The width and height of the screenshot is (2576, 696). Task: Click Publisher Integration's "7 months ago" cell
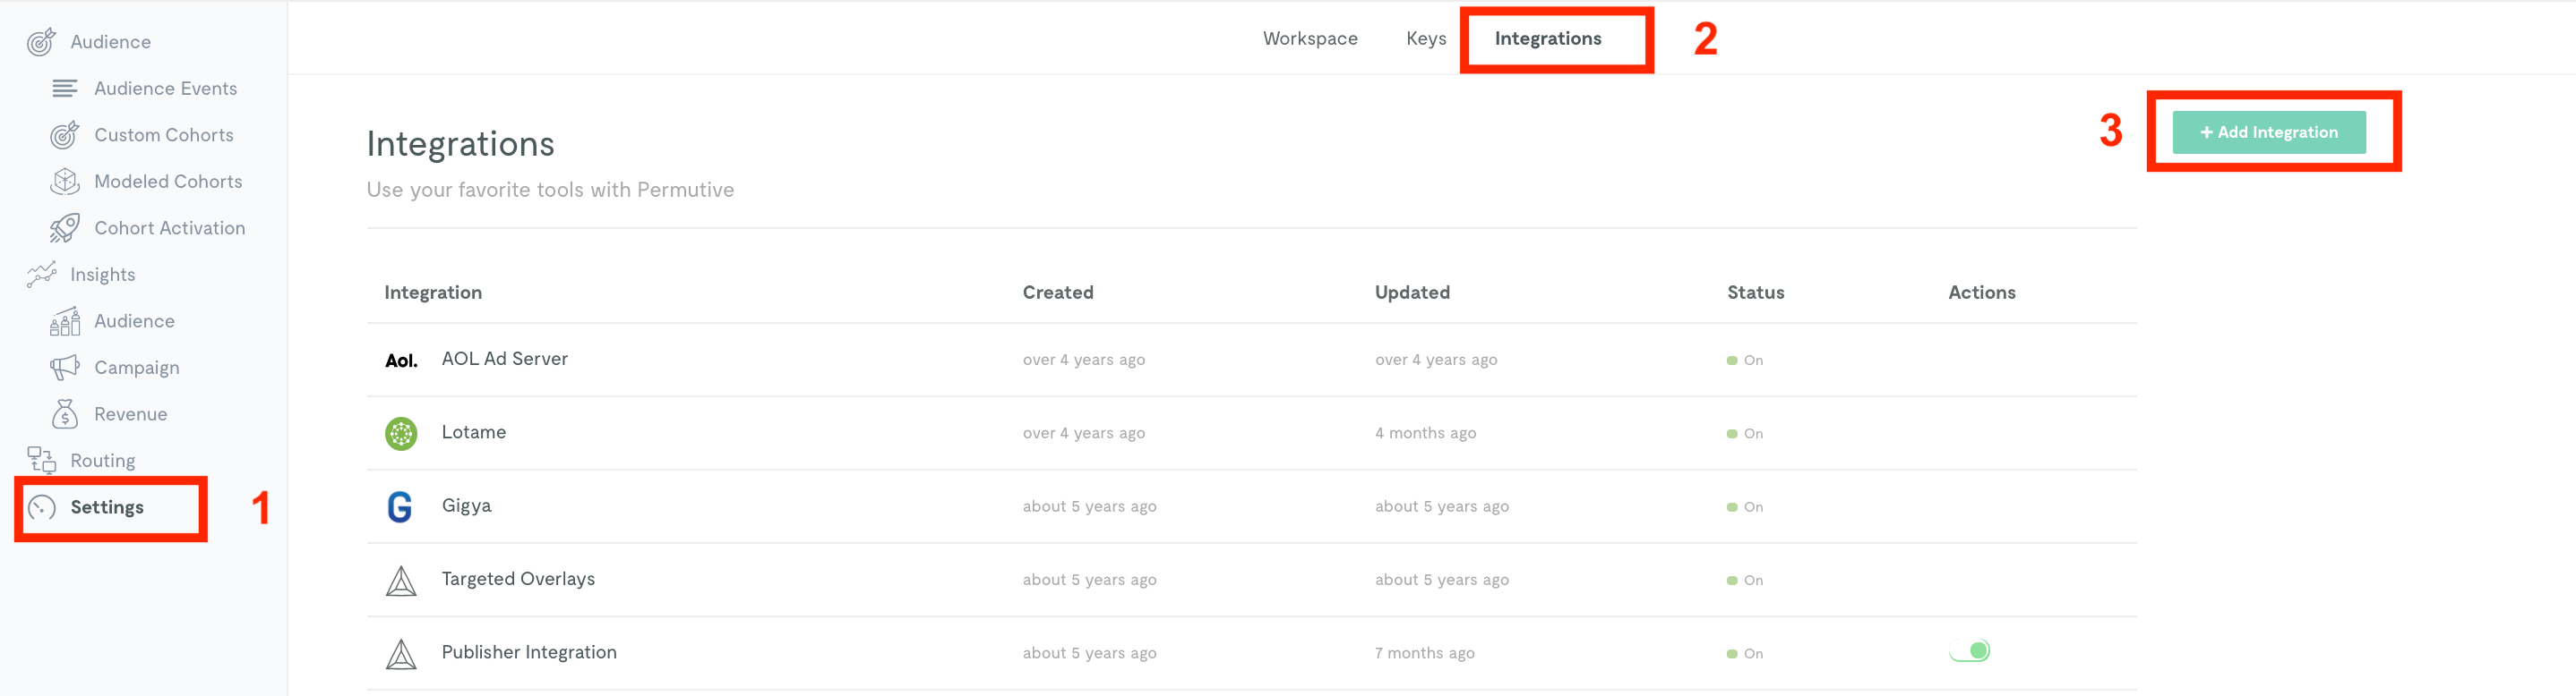pos(1424,653)
